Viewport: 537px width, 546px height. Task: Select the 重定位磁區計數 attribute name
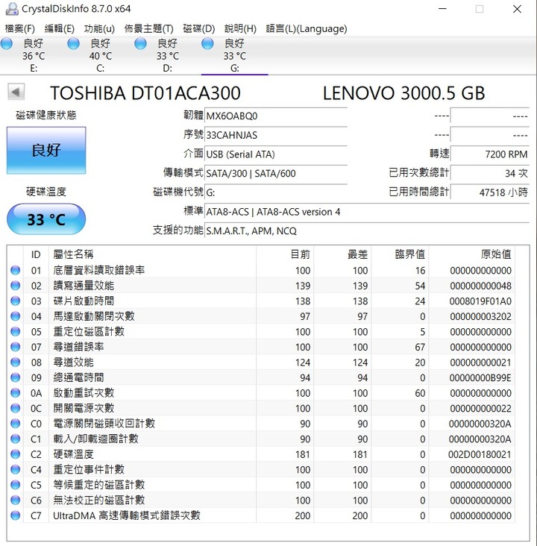click(x=89, y=331)
